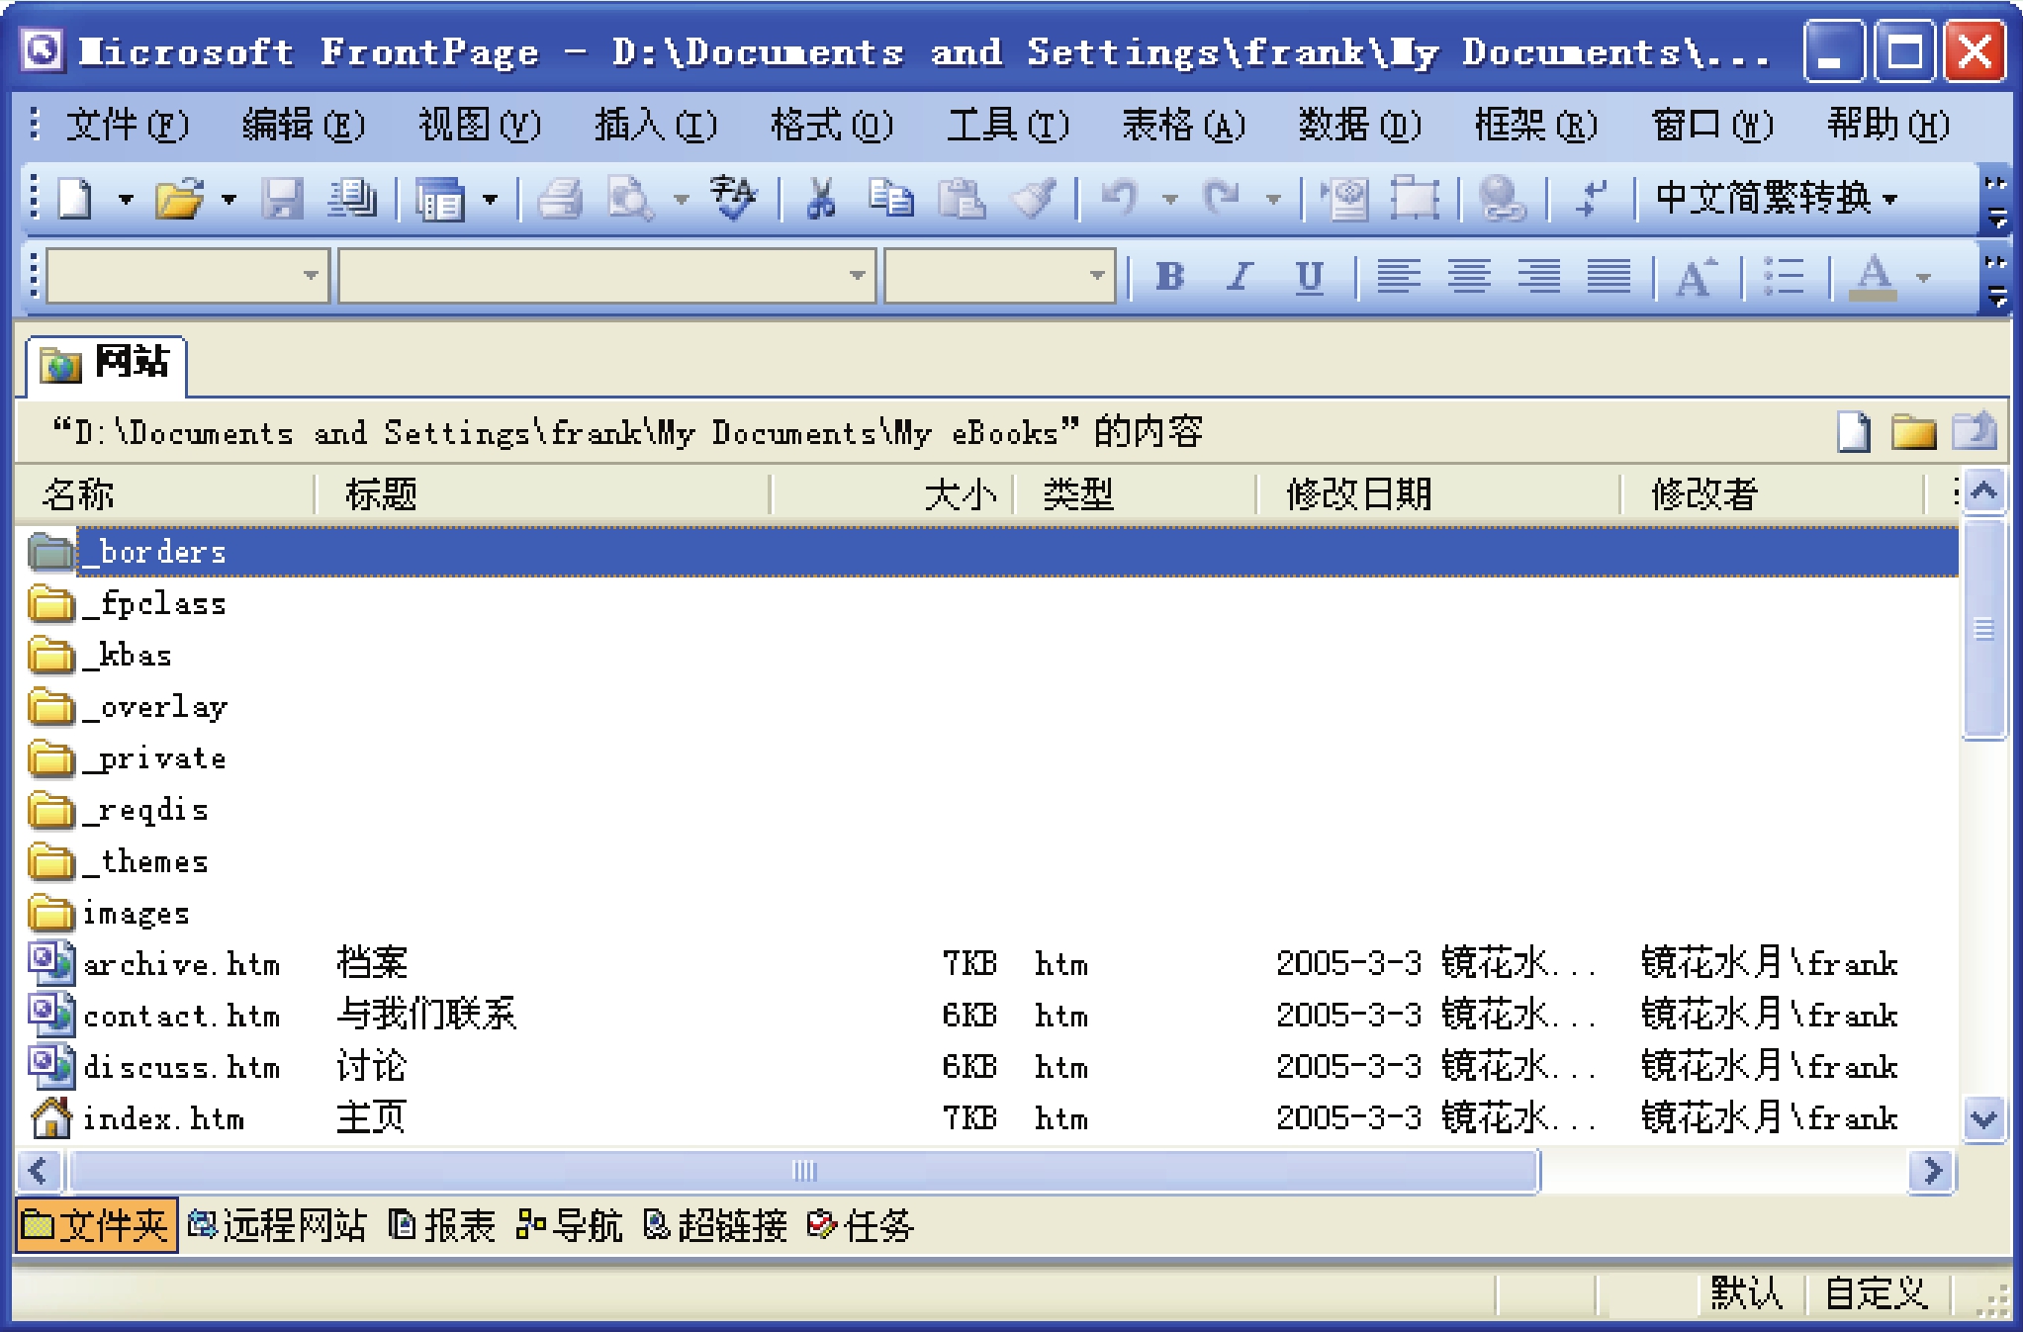The height and width of the screenshot is (1332, 2023).
Task: Select the _private folder
Action: [x=129, y=758]
